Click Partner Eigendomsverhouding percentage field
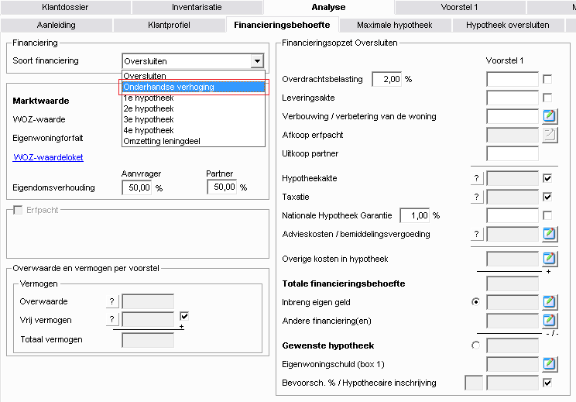 [x=222, y=187]
